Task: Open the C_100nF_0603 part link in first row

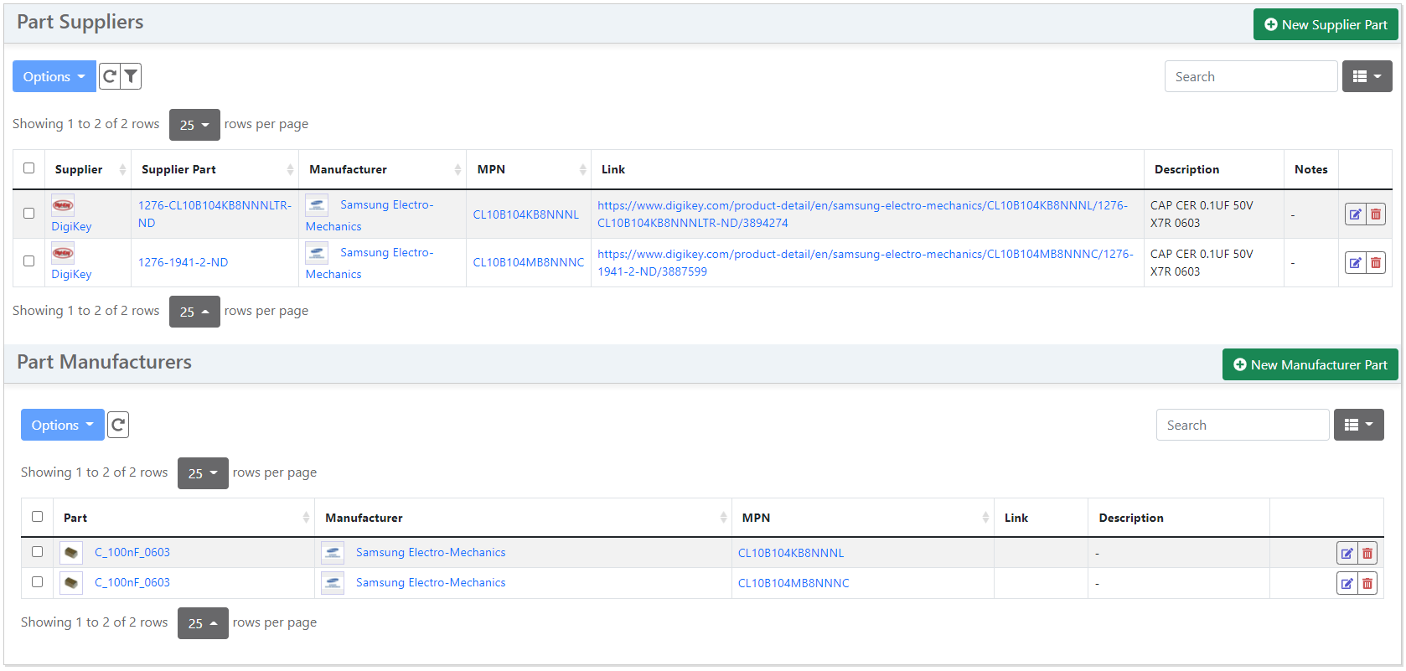Action: (x=132, y=552)
